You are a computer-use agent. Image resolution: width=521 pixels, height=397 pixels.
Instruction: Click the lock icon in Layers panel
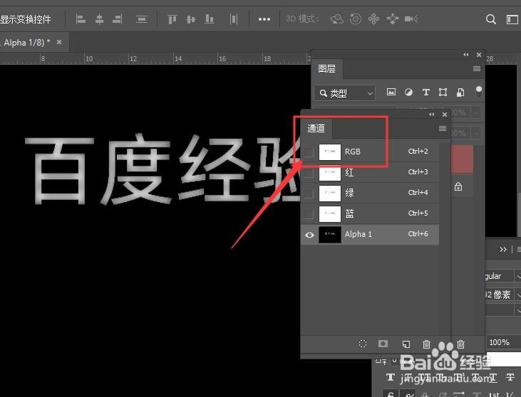pos(458,186)
